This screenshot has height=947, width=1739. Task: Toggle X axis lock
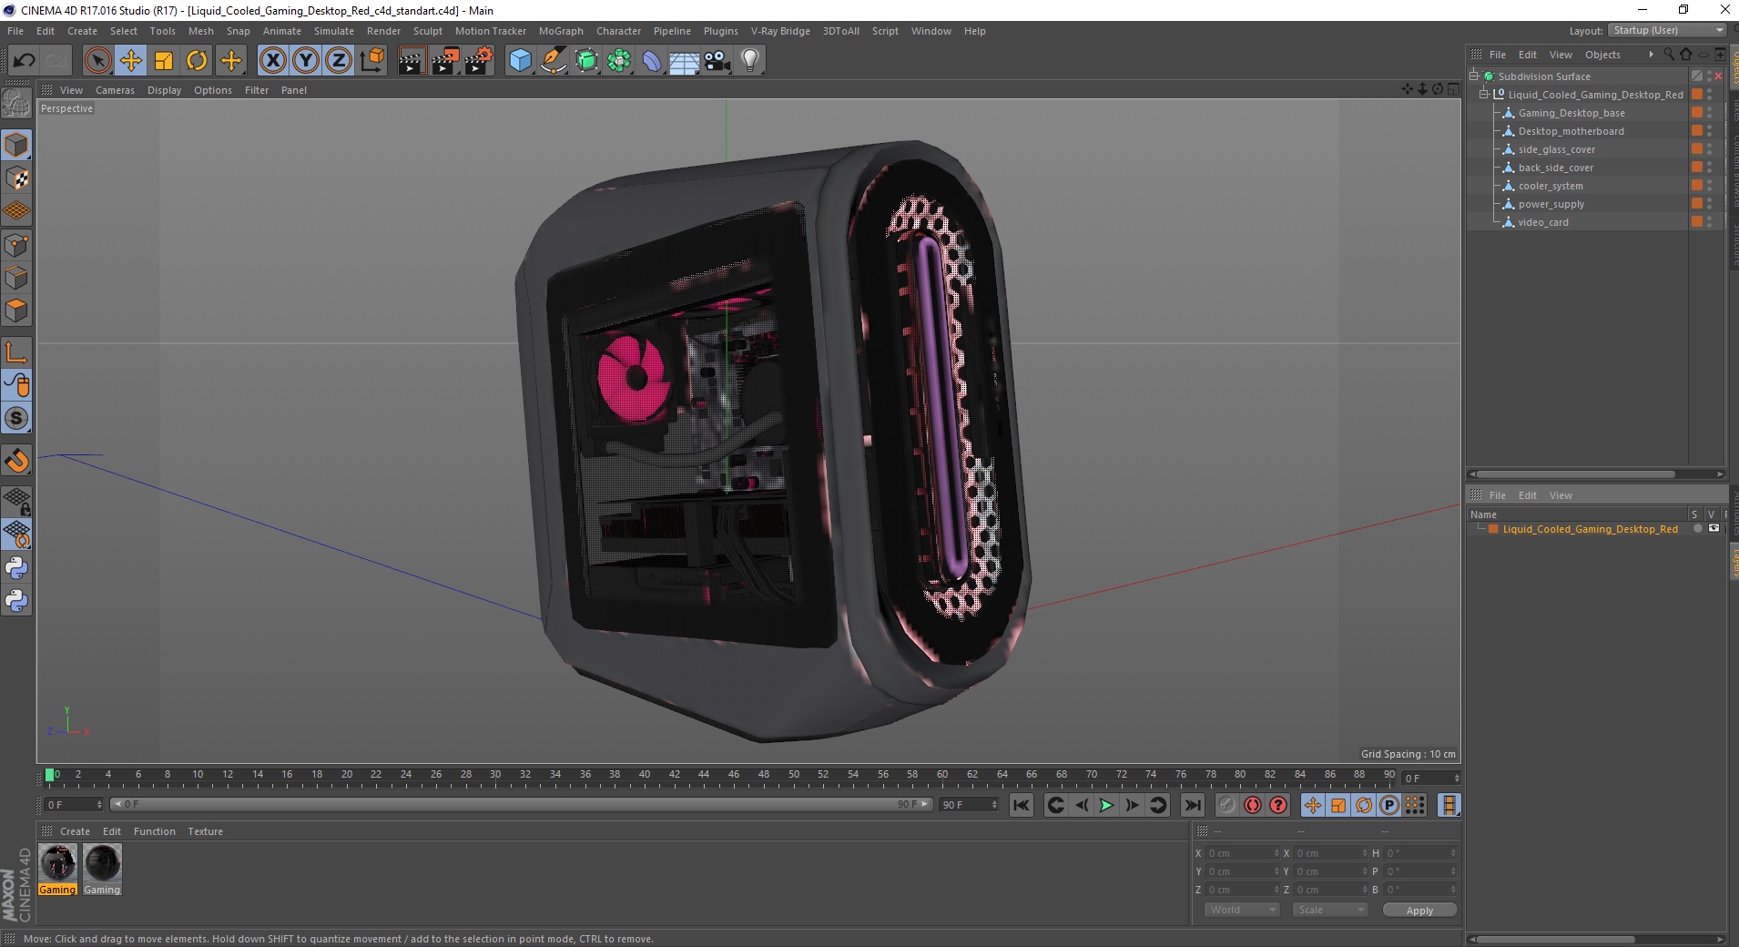[272, 61]
